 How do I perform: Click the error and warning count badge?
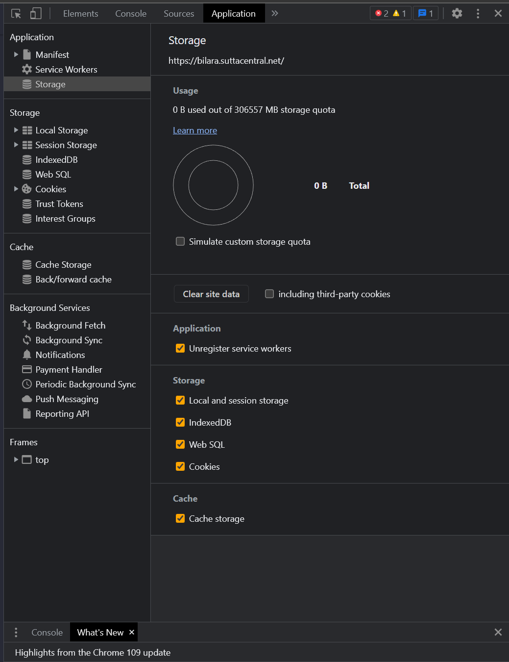[x=390, y=14]
